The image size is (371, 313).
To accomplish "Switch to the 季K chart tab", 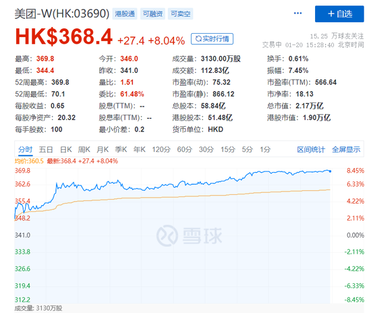I will click(x=121, y=149).
